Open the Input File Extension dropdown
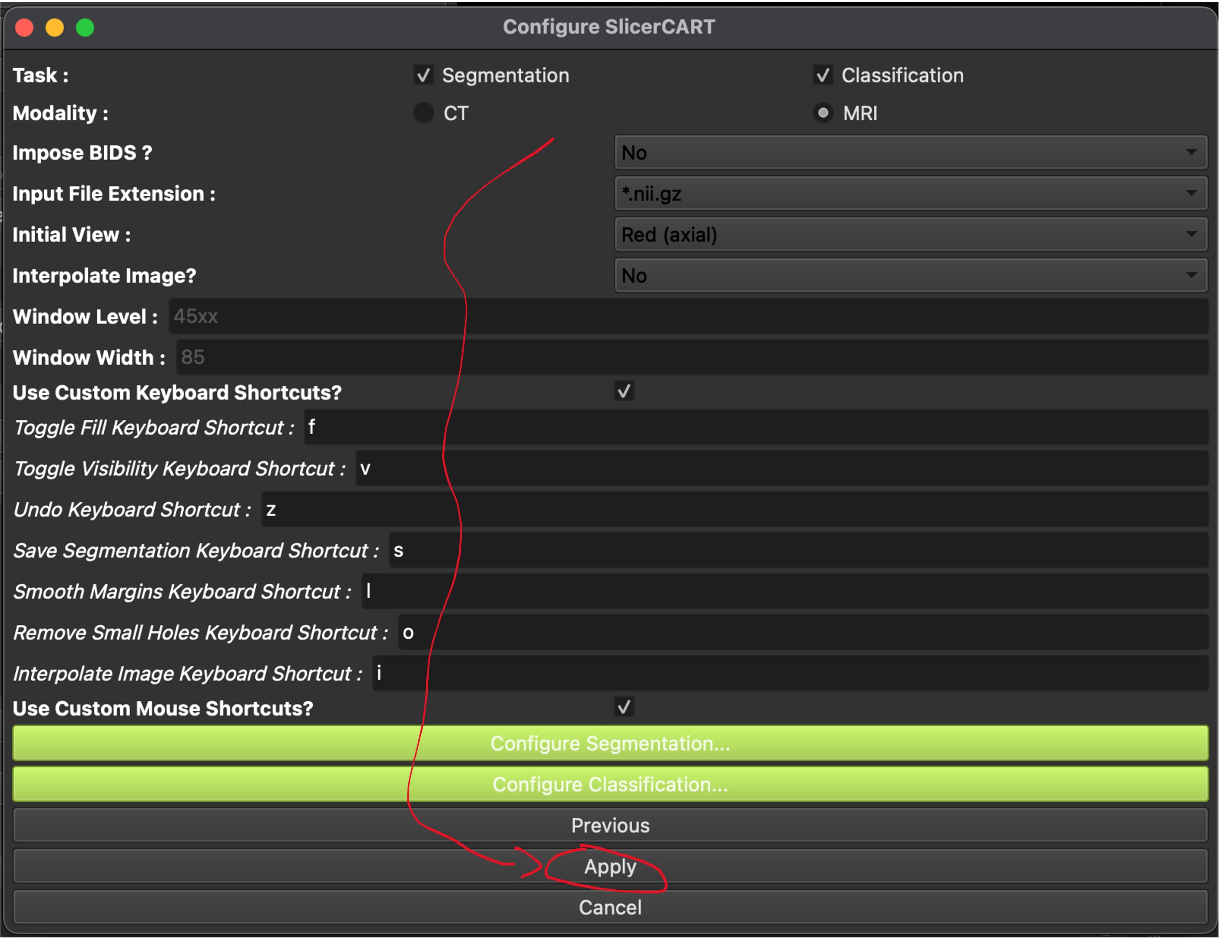This screenshot has height=939, width=1220. (x=910, y=194)
